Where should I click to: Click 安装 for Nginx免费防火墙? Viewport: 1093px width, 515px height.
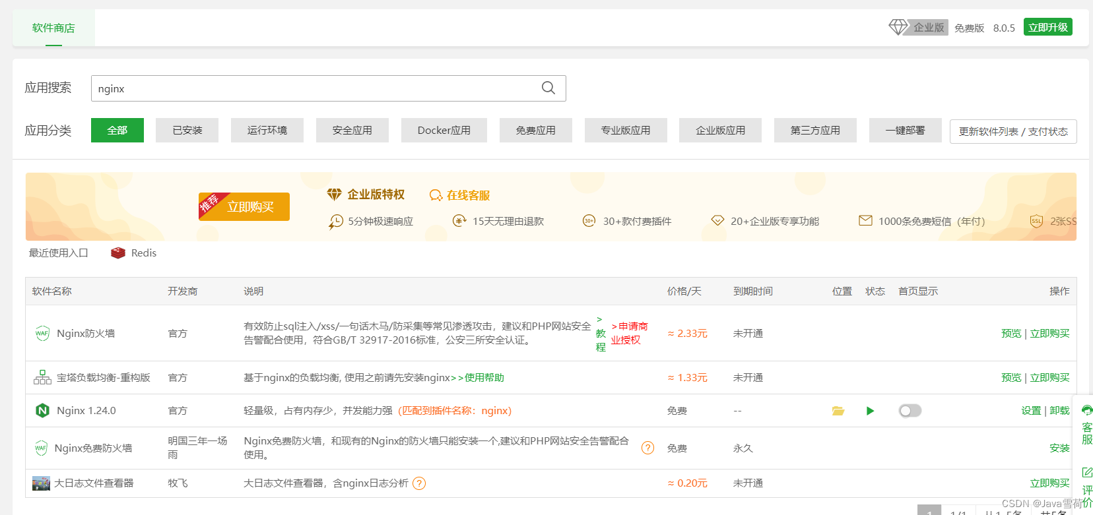1059,448
